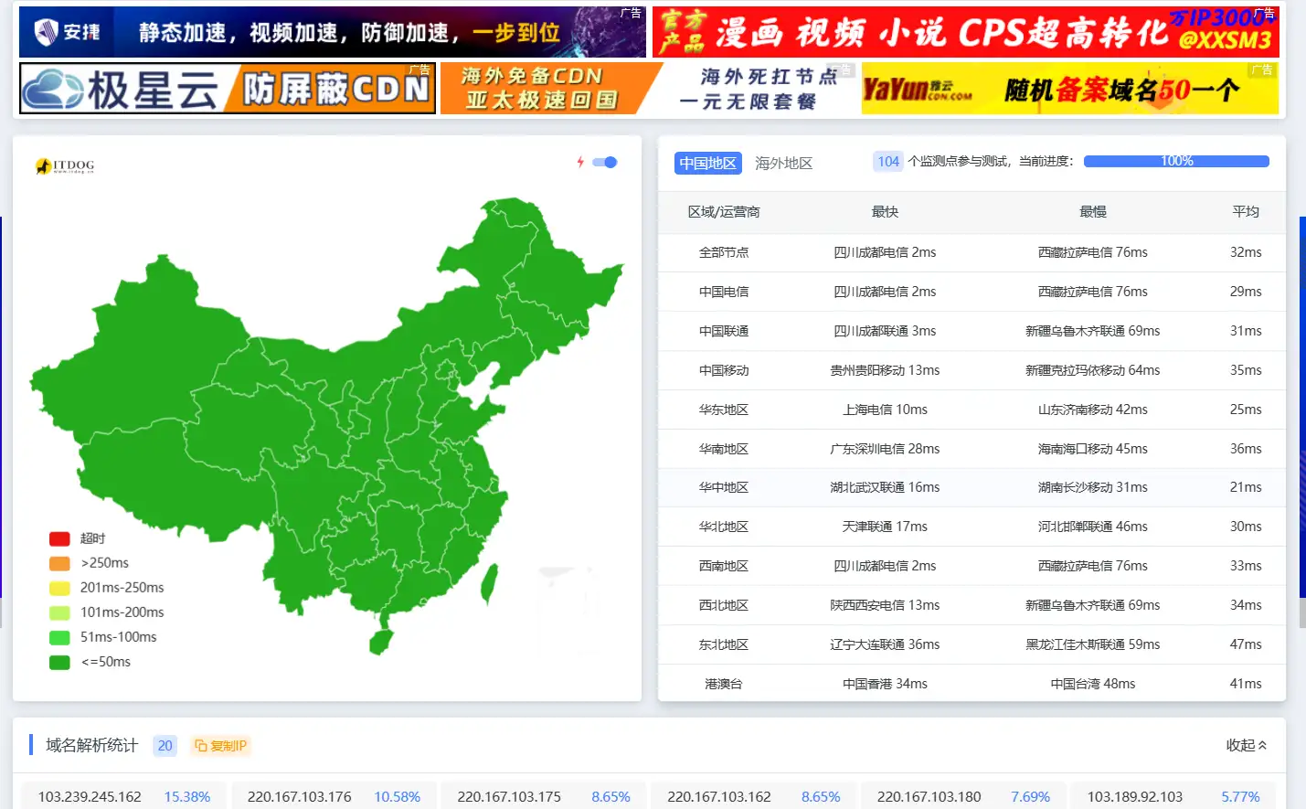
Task: Click the dark green <=50ms legend swatch
Action: click(x=59, y=662)
